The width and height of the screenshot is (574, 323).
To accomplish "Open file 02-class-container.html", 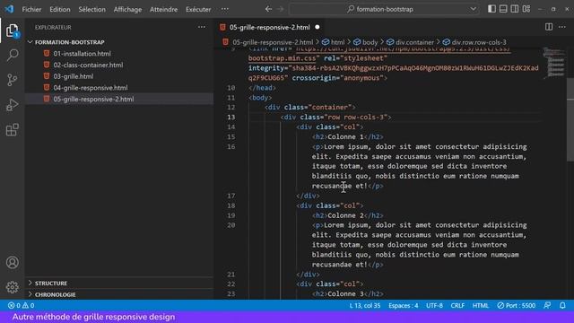I will click(x=88, y=65).
